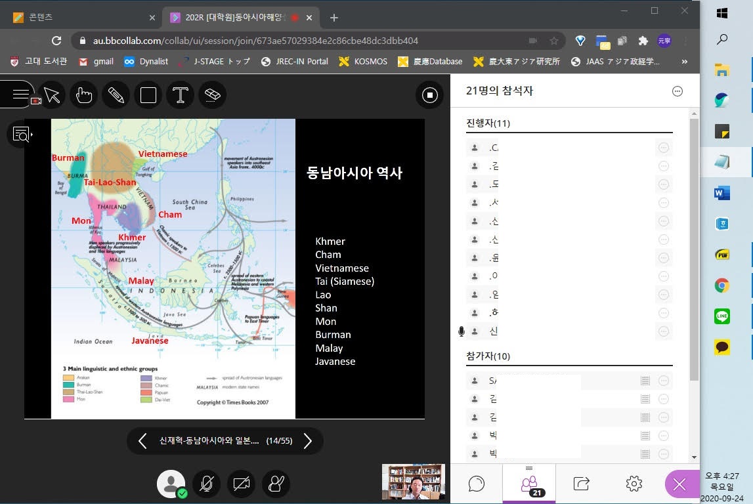
Task: Go to the next slide
Action: coord(308,441)
